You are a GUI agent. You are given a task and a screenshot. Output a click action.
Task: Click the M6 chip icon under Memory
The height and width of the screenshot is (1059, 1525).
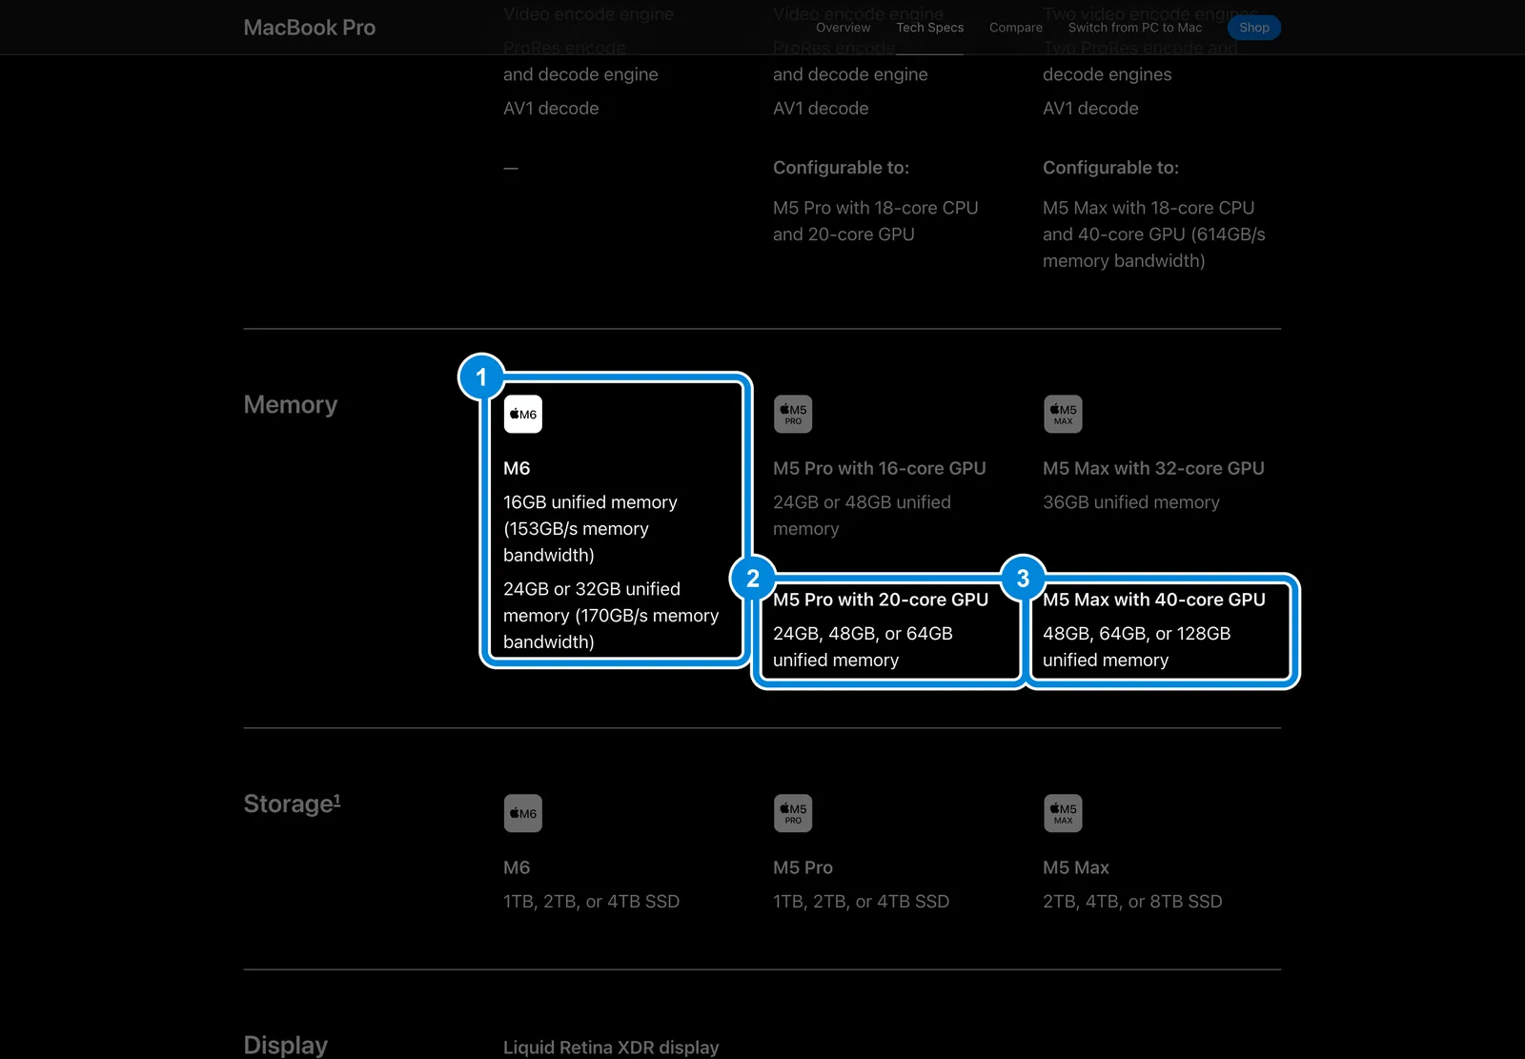pos(522,414)
